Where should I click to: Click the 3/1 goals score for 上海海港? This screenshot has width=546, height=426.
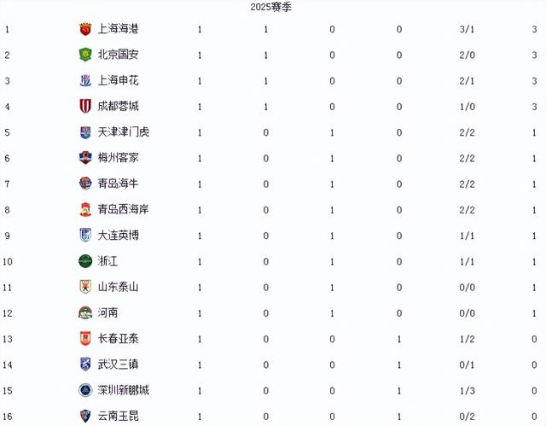[467, 29]
